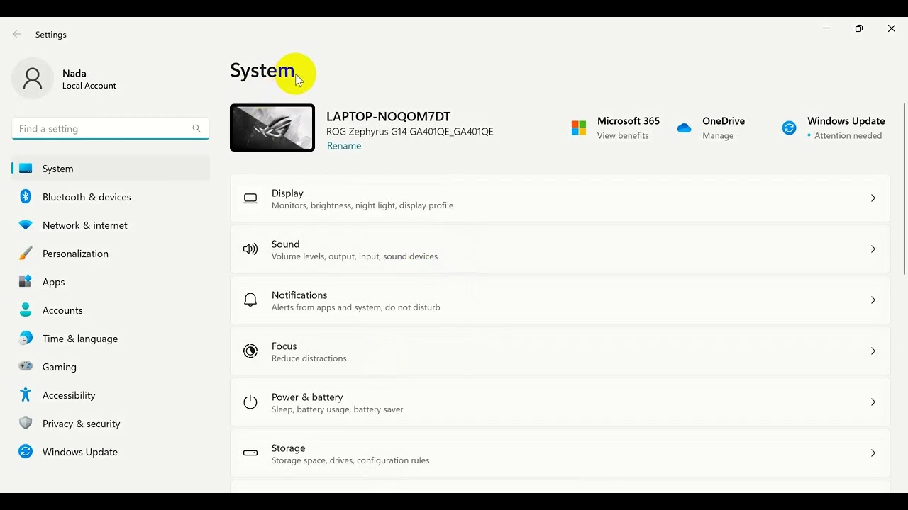This screenshot has height=510, width=908.
Task: Click the Notifications bell icon
Action: point(250,300)
